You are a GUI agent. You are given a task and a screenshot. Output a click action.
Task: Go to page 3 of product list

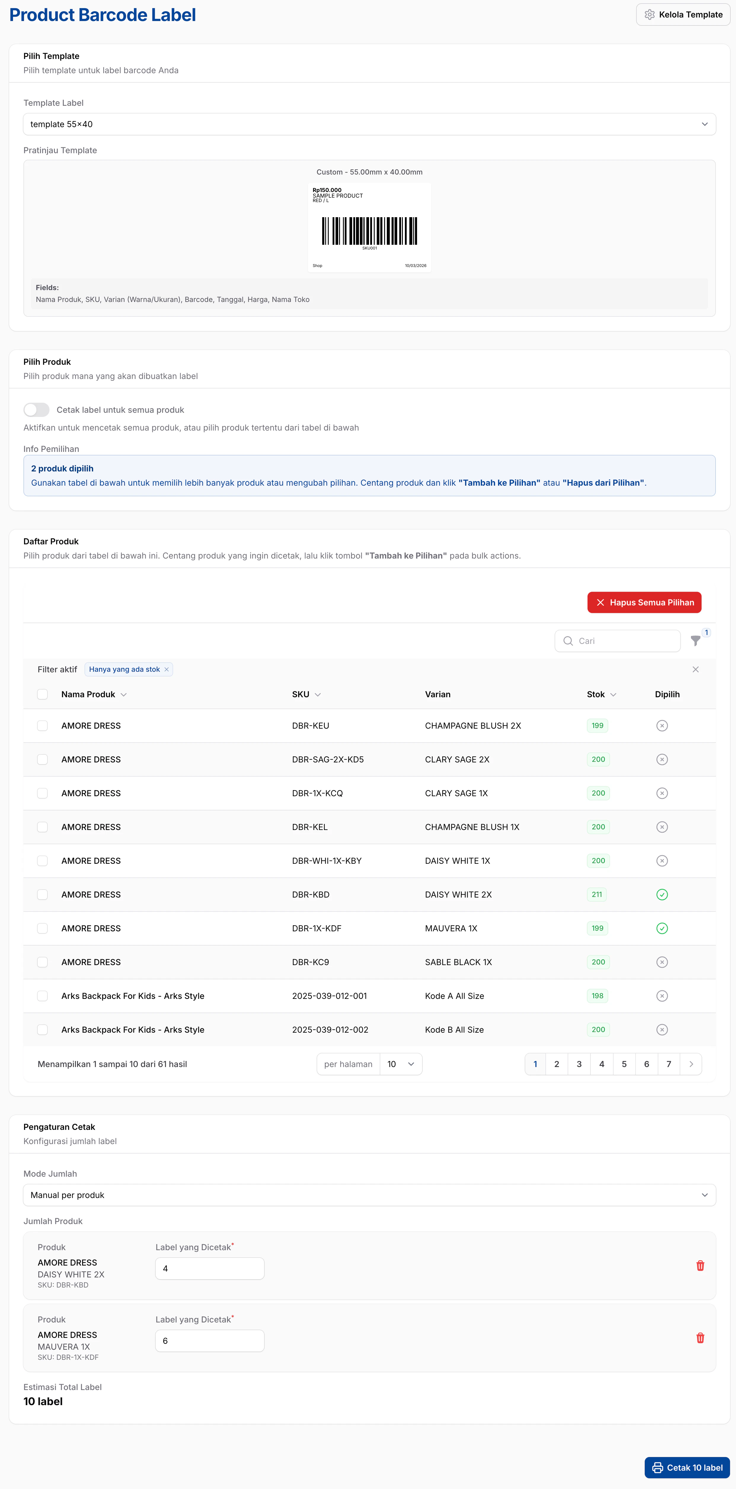579,1064
